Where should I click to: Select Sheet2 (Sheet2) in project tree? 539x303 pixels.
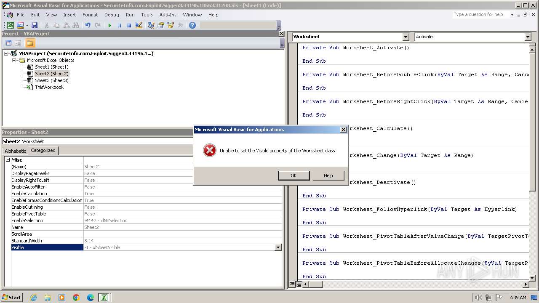click(x=51, y=74)
